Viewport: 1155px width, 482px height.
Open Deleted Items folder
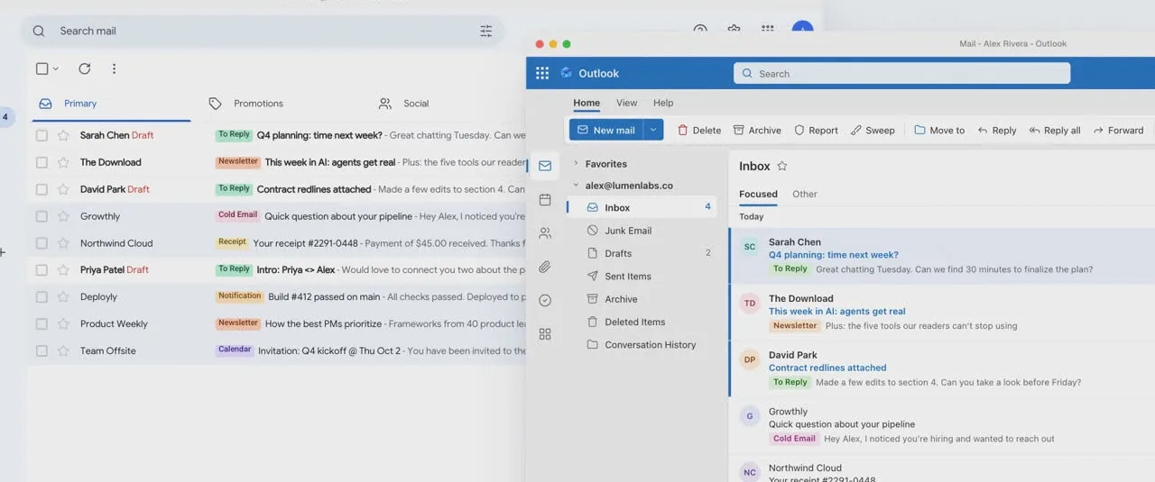click(x=642, y=322)
